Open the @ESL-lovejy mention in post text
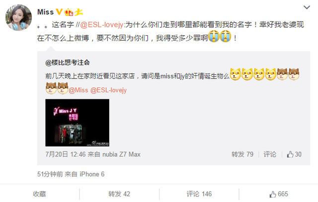 102,25
